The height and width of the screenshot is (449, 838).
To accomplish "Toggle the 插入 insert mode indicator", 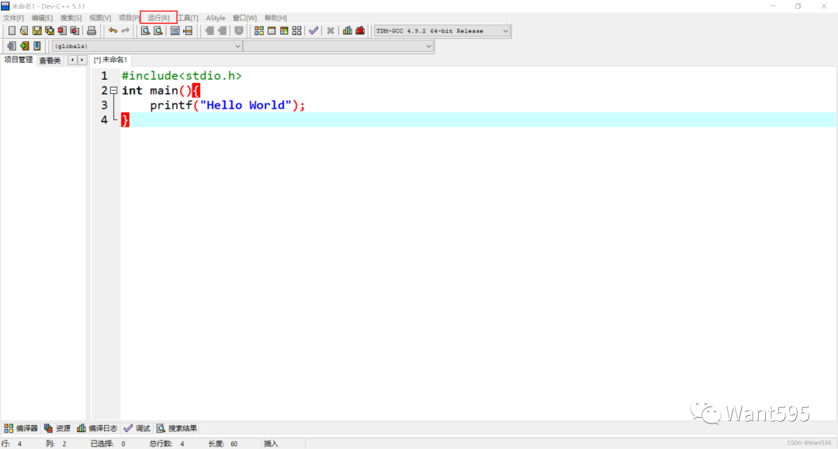I will pyautogui.click(x=271, y=444).
